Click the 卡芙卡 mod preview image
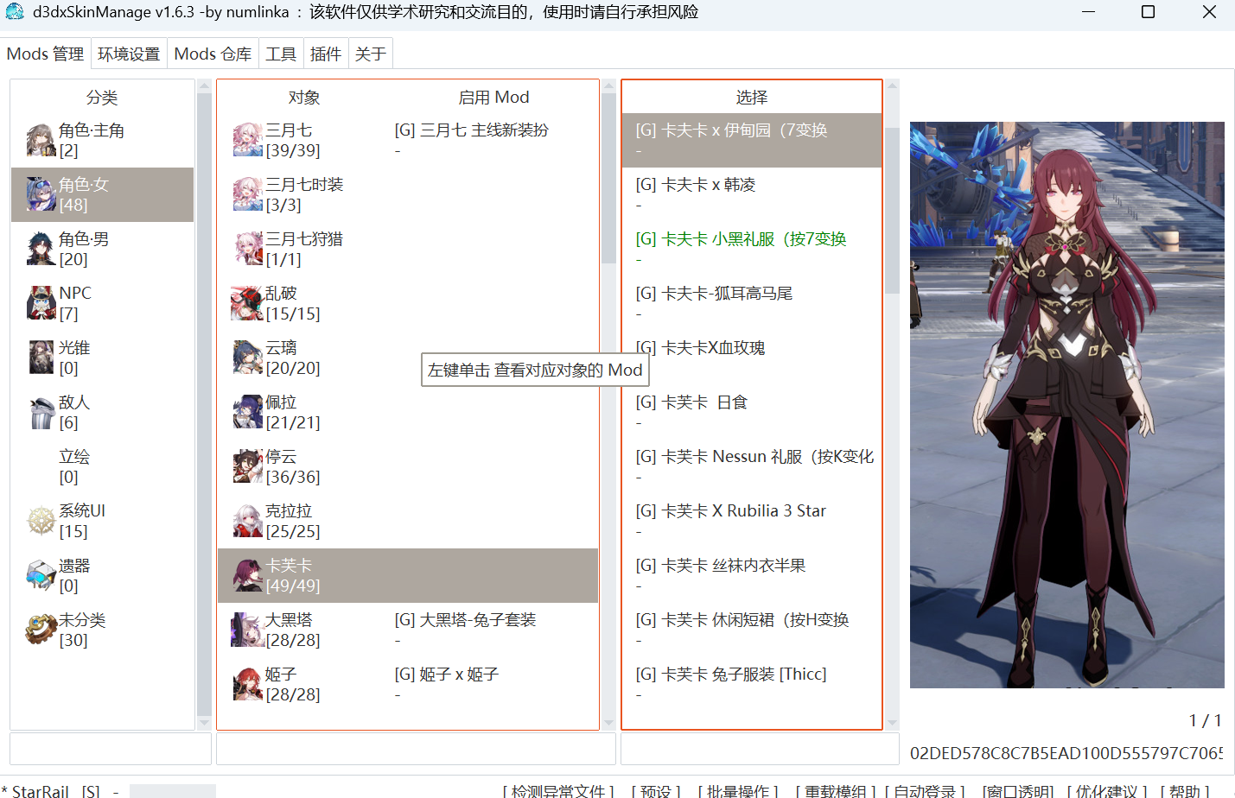This screenshot has width=1235, height=798. [1066, 405]
